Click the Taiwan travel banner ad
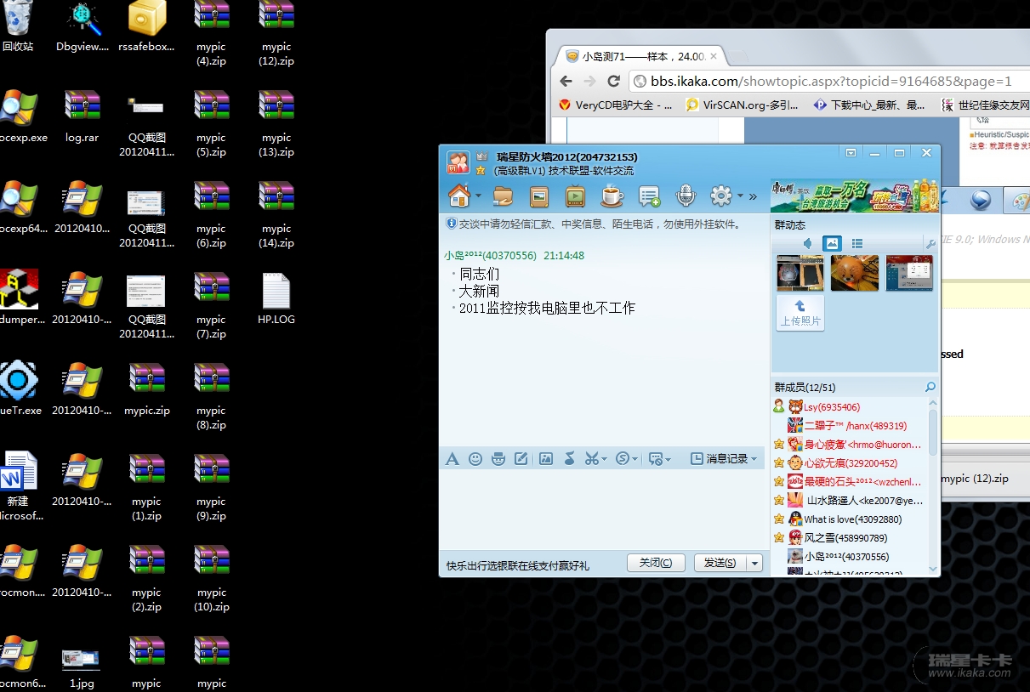 coord(855,196)
